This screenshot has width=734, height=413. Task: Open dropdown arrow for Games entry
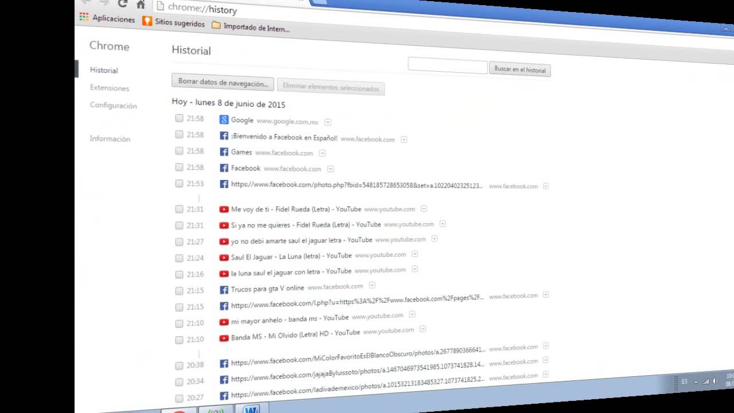(x=322, y=153)
